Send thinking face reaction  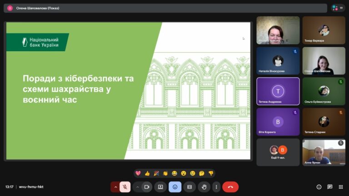[x=202, y=173]
